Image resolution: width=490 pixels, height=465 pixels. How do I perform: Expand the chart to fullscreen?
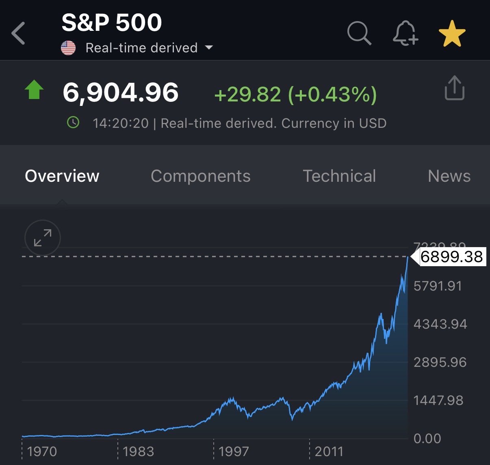point(43,238)
